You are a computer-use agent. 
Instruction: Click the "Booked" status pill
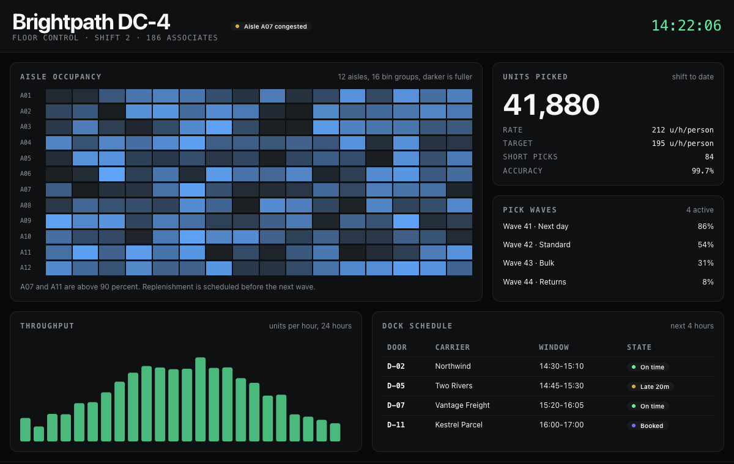point(648,426)
